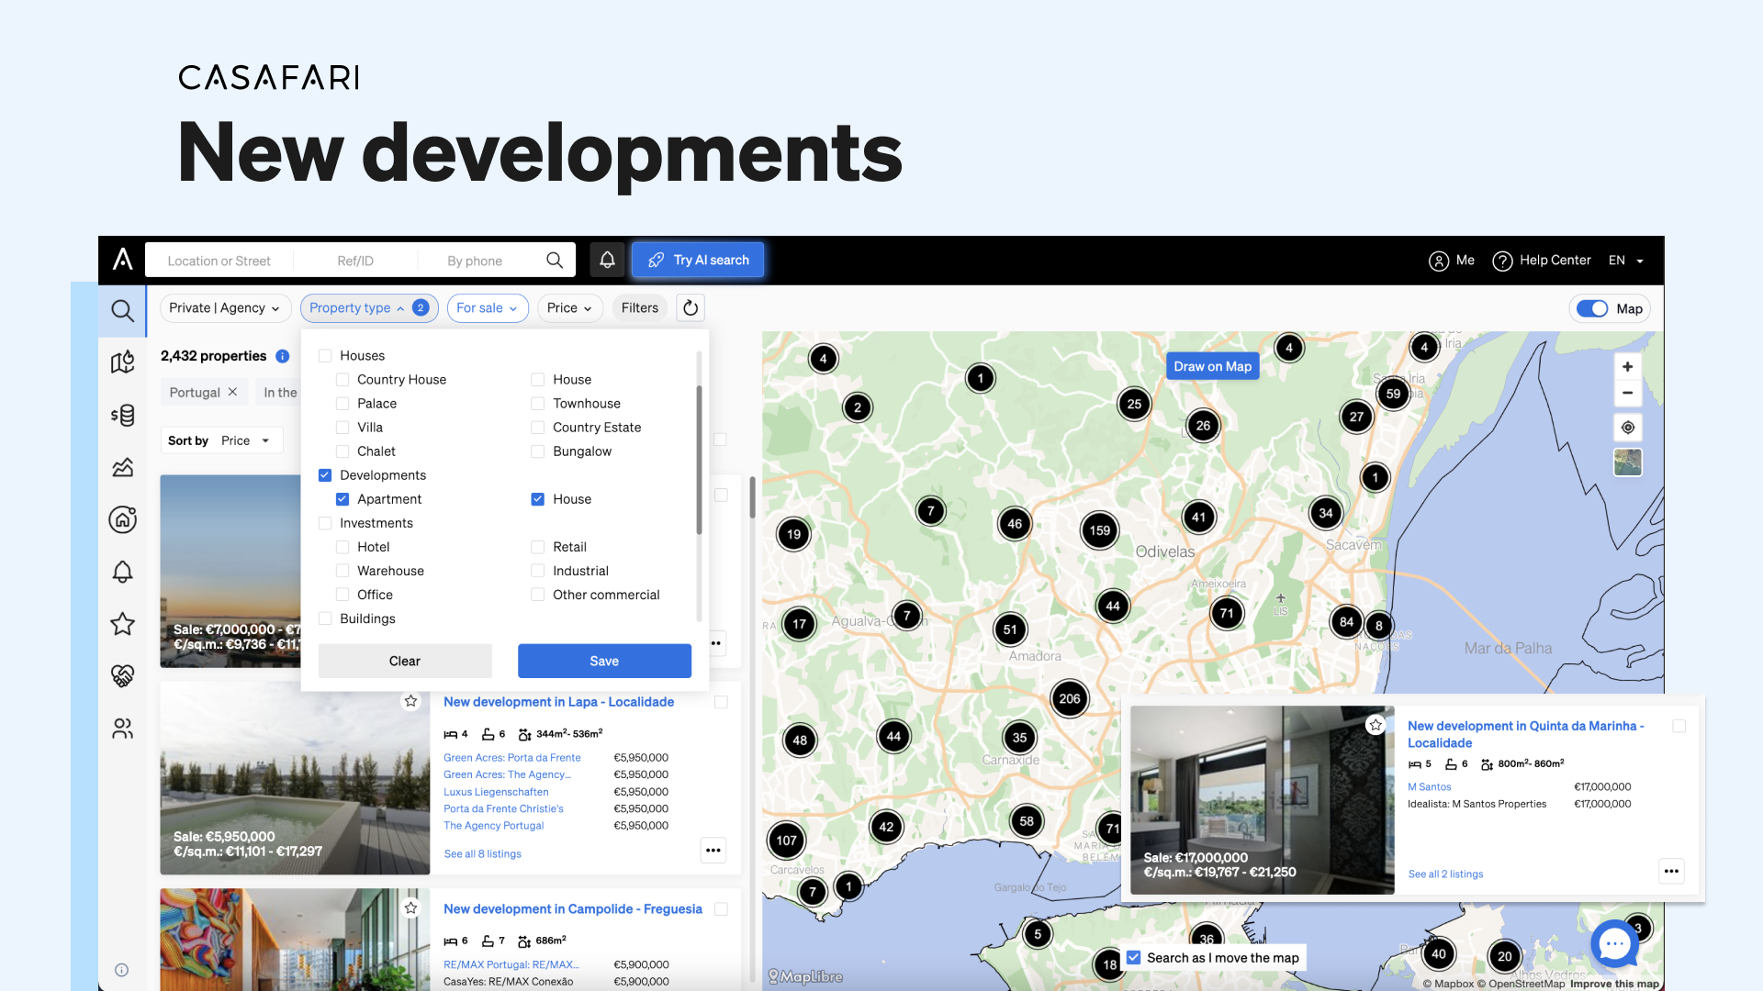
Task: Open the Me profile icon
Action: pos(1439,261)
